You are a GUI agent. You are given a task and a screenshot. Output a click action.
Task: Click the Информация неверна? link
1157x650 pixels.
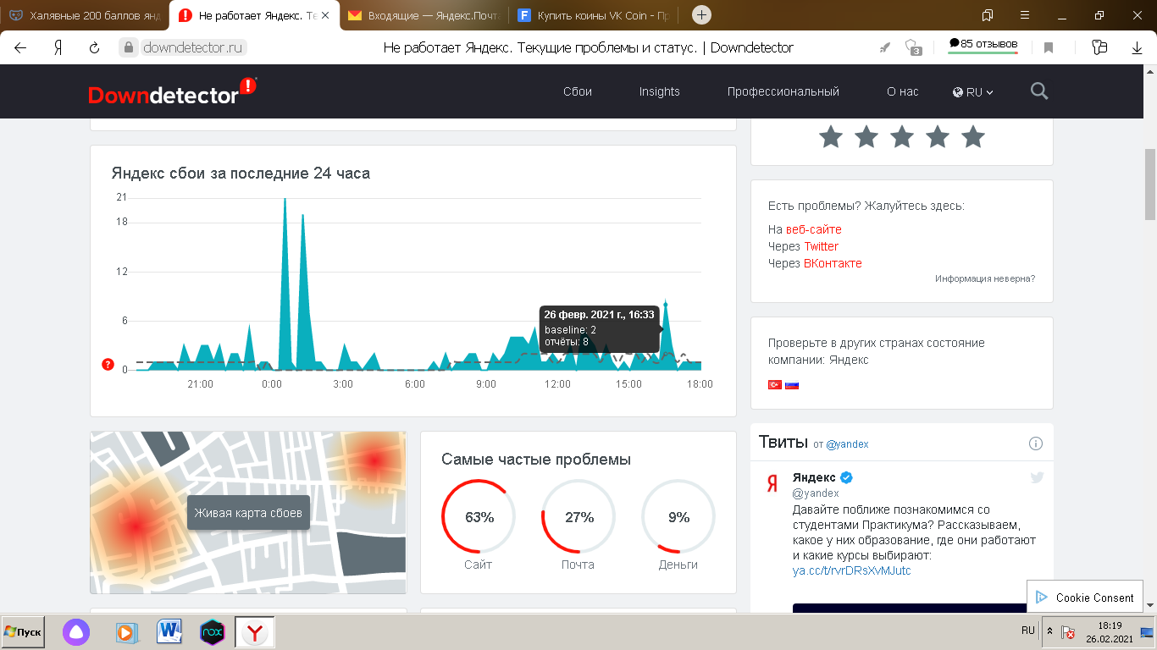click(985, 278)
